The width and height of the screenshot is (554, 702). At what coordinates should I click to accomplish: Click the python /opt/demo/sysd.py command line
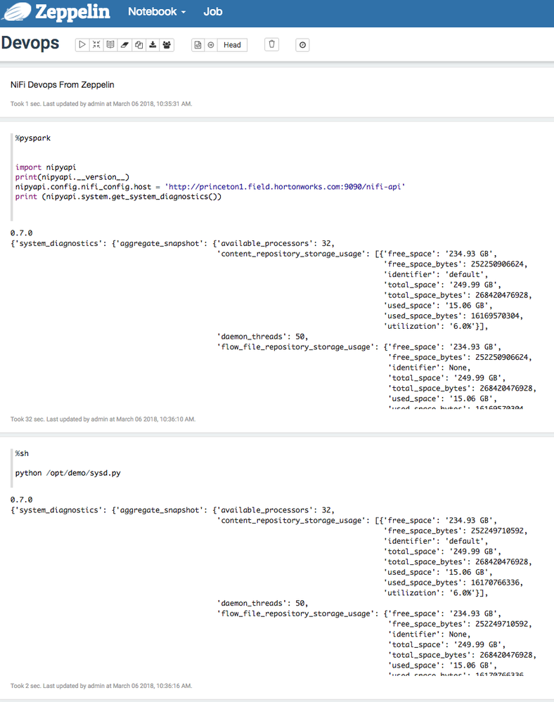click(67, 473)
